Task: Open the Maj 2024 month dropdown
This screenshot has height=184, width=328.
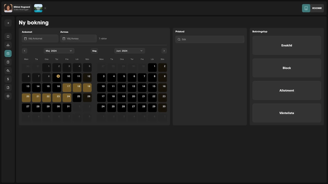Action: pos(59,51)
